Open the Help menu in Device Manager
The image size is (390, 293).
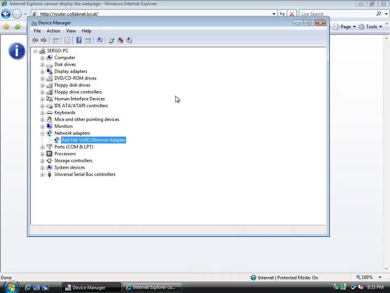86,31
